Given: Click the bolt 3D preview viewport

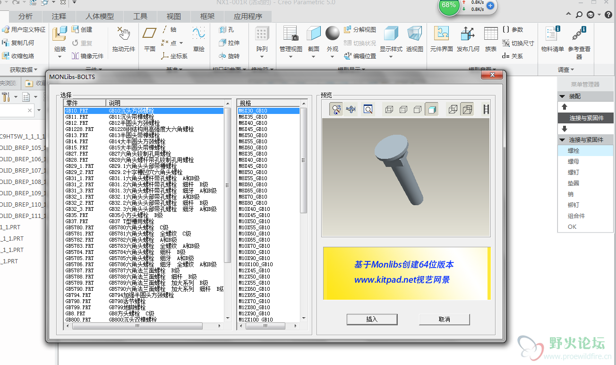Looking at the screenshot, I should [x=406, y=177].
